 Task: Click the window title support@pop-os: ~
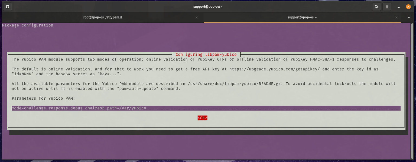(208, 6)
